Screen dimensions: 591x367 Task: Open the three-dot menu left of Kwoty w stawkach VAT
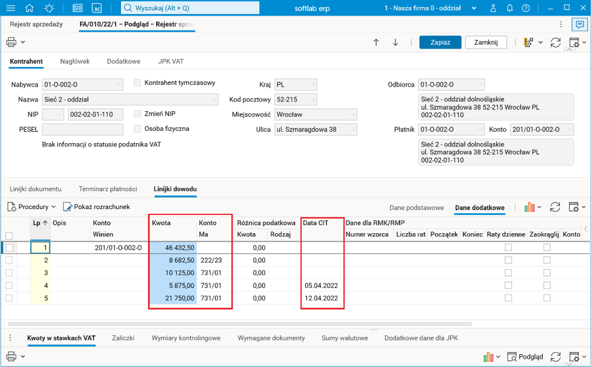(x=10, y=338)
